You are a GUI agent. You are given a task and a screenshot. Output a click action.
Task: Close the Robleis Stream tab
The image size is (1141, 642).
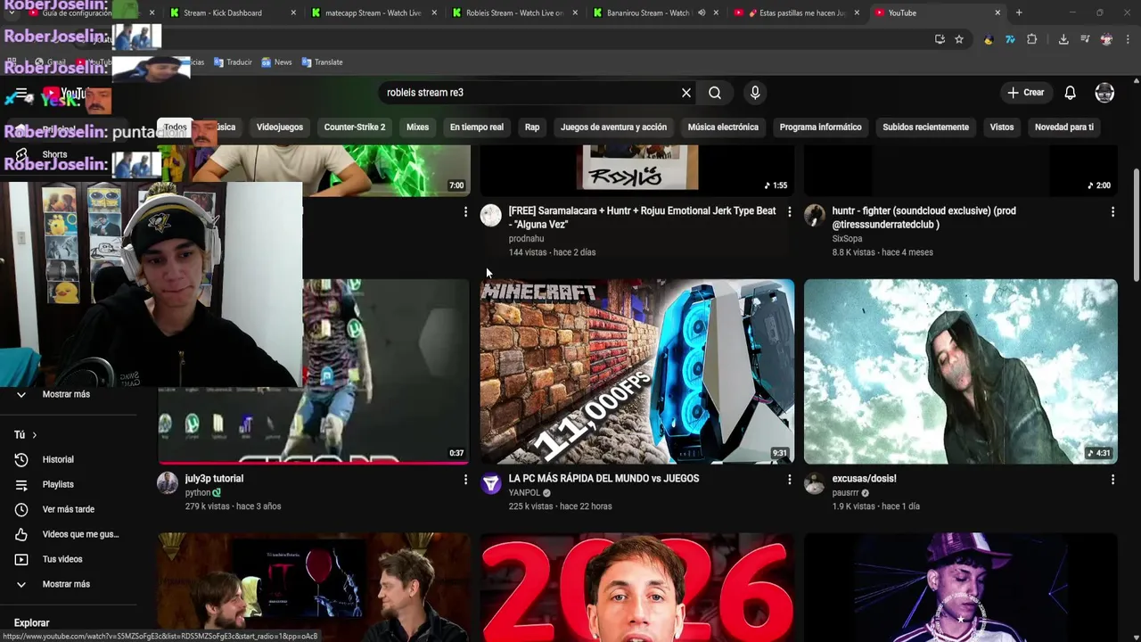tap(575, 12)
